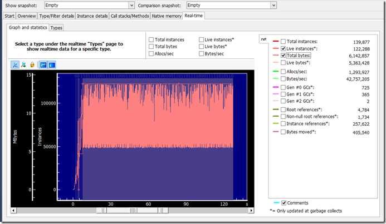Image resolution: width=386 pixels, height=224 pixels.
Task: Click the Select a type instruction text
Action: point(69,47)
